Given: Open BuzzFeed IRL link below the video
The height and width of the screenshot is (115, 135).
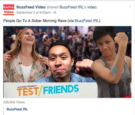Looking at the screenshot, I should pos(17,109).
